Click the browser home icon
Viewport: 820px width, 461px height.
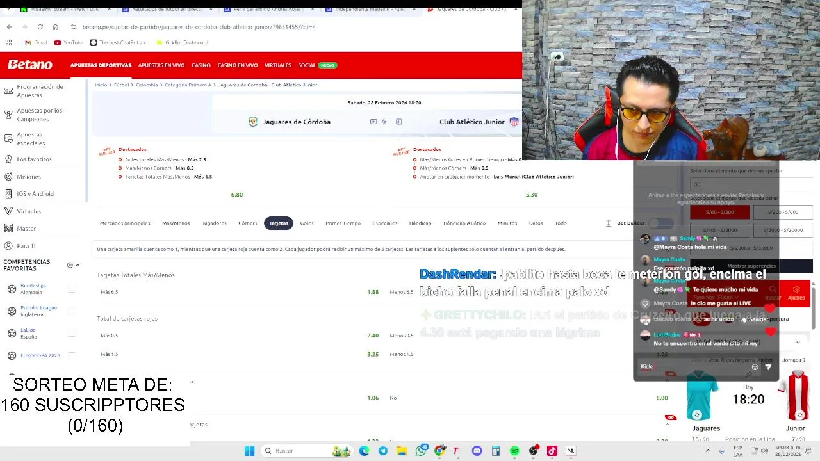pos(55,27)
